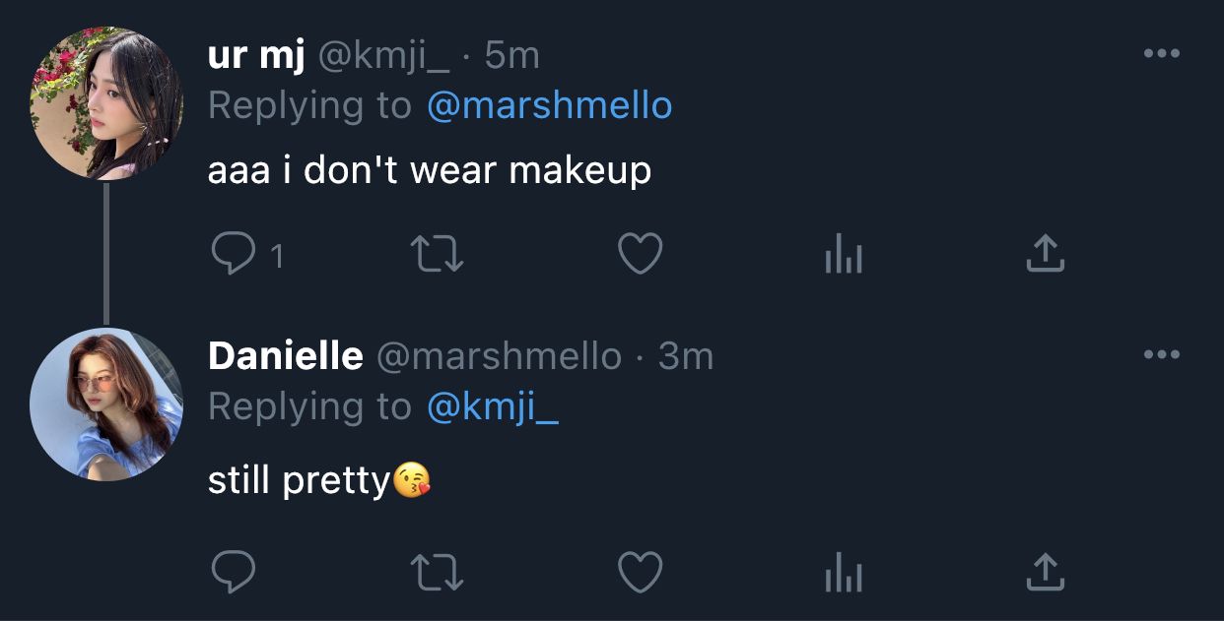Open the "Danielle" display name
This screenshot has height=621, width=1224.
pyautogui.click(x=285, y=355)
